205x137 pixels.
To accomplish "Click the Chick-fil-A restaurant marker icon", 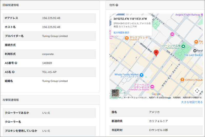I will [x=126, y=38].
